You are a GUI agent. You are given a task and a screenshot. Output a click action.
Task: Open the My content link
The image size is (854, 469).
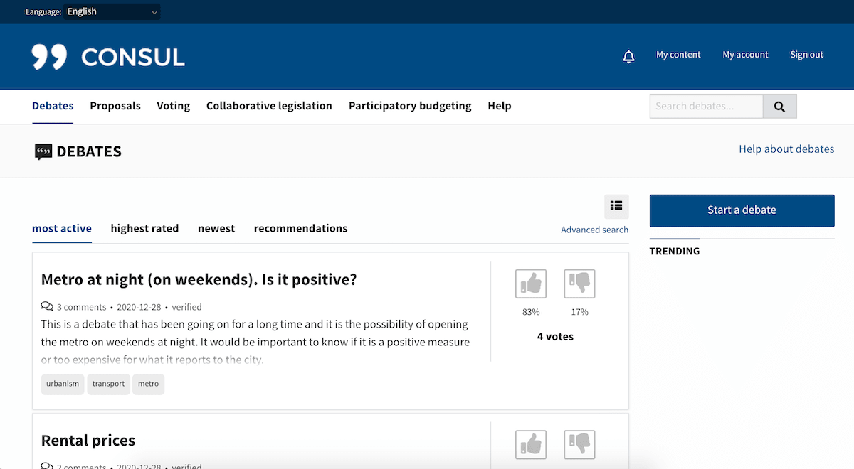coord(678,55)
